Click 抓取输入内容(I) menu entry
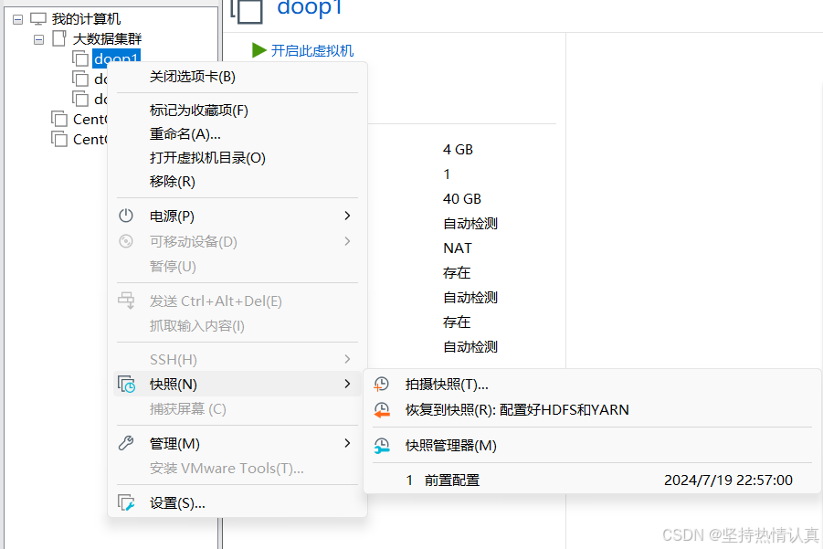 point(237,326)
